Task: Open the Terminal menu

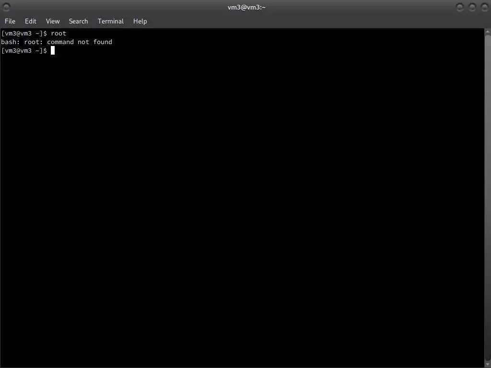Action: coord(111,21)
